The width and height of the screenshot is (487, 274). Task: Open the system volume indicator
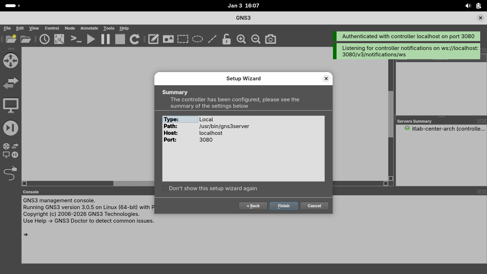coord(468,6)
